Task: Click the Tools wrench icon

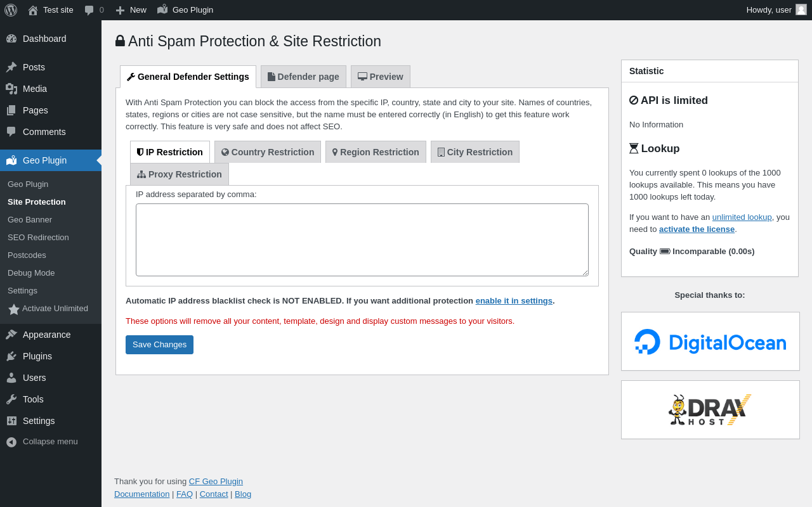Action: pos(11,399)
